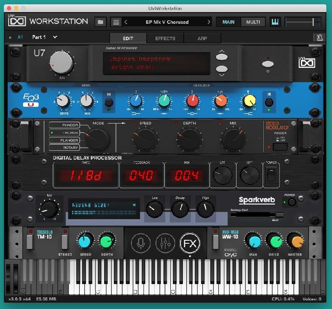Toggle the Sparkverb power button
Screen dimensions: 332x309
tap(292, 202)
